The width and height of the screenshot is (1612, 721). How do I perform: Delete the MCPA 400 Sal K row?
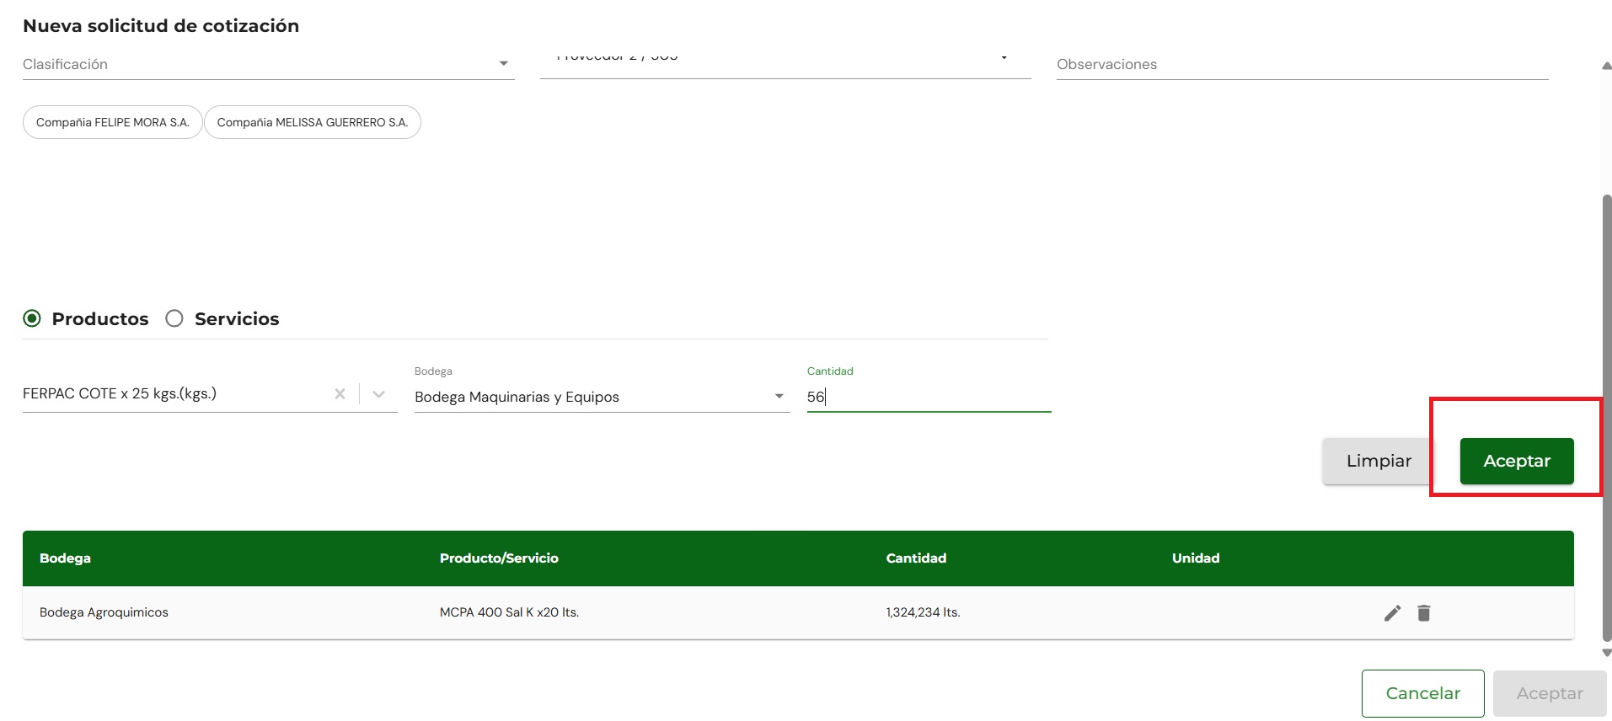tap(1424, 613)
